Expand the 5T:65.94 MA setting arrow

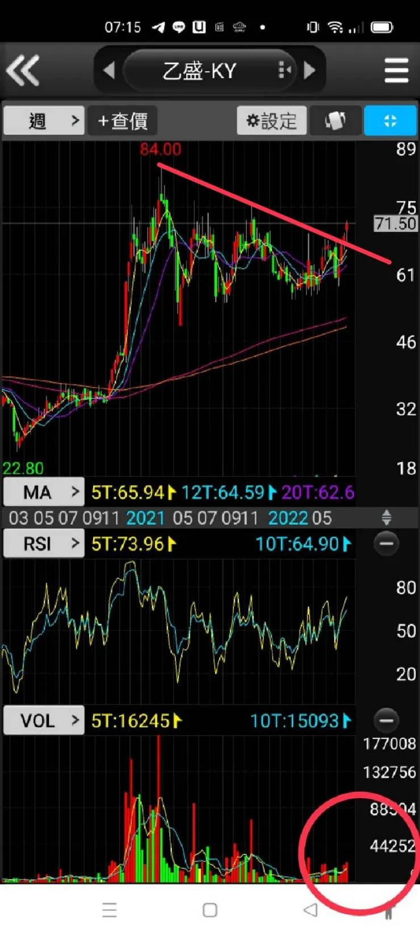coord(172,492)
